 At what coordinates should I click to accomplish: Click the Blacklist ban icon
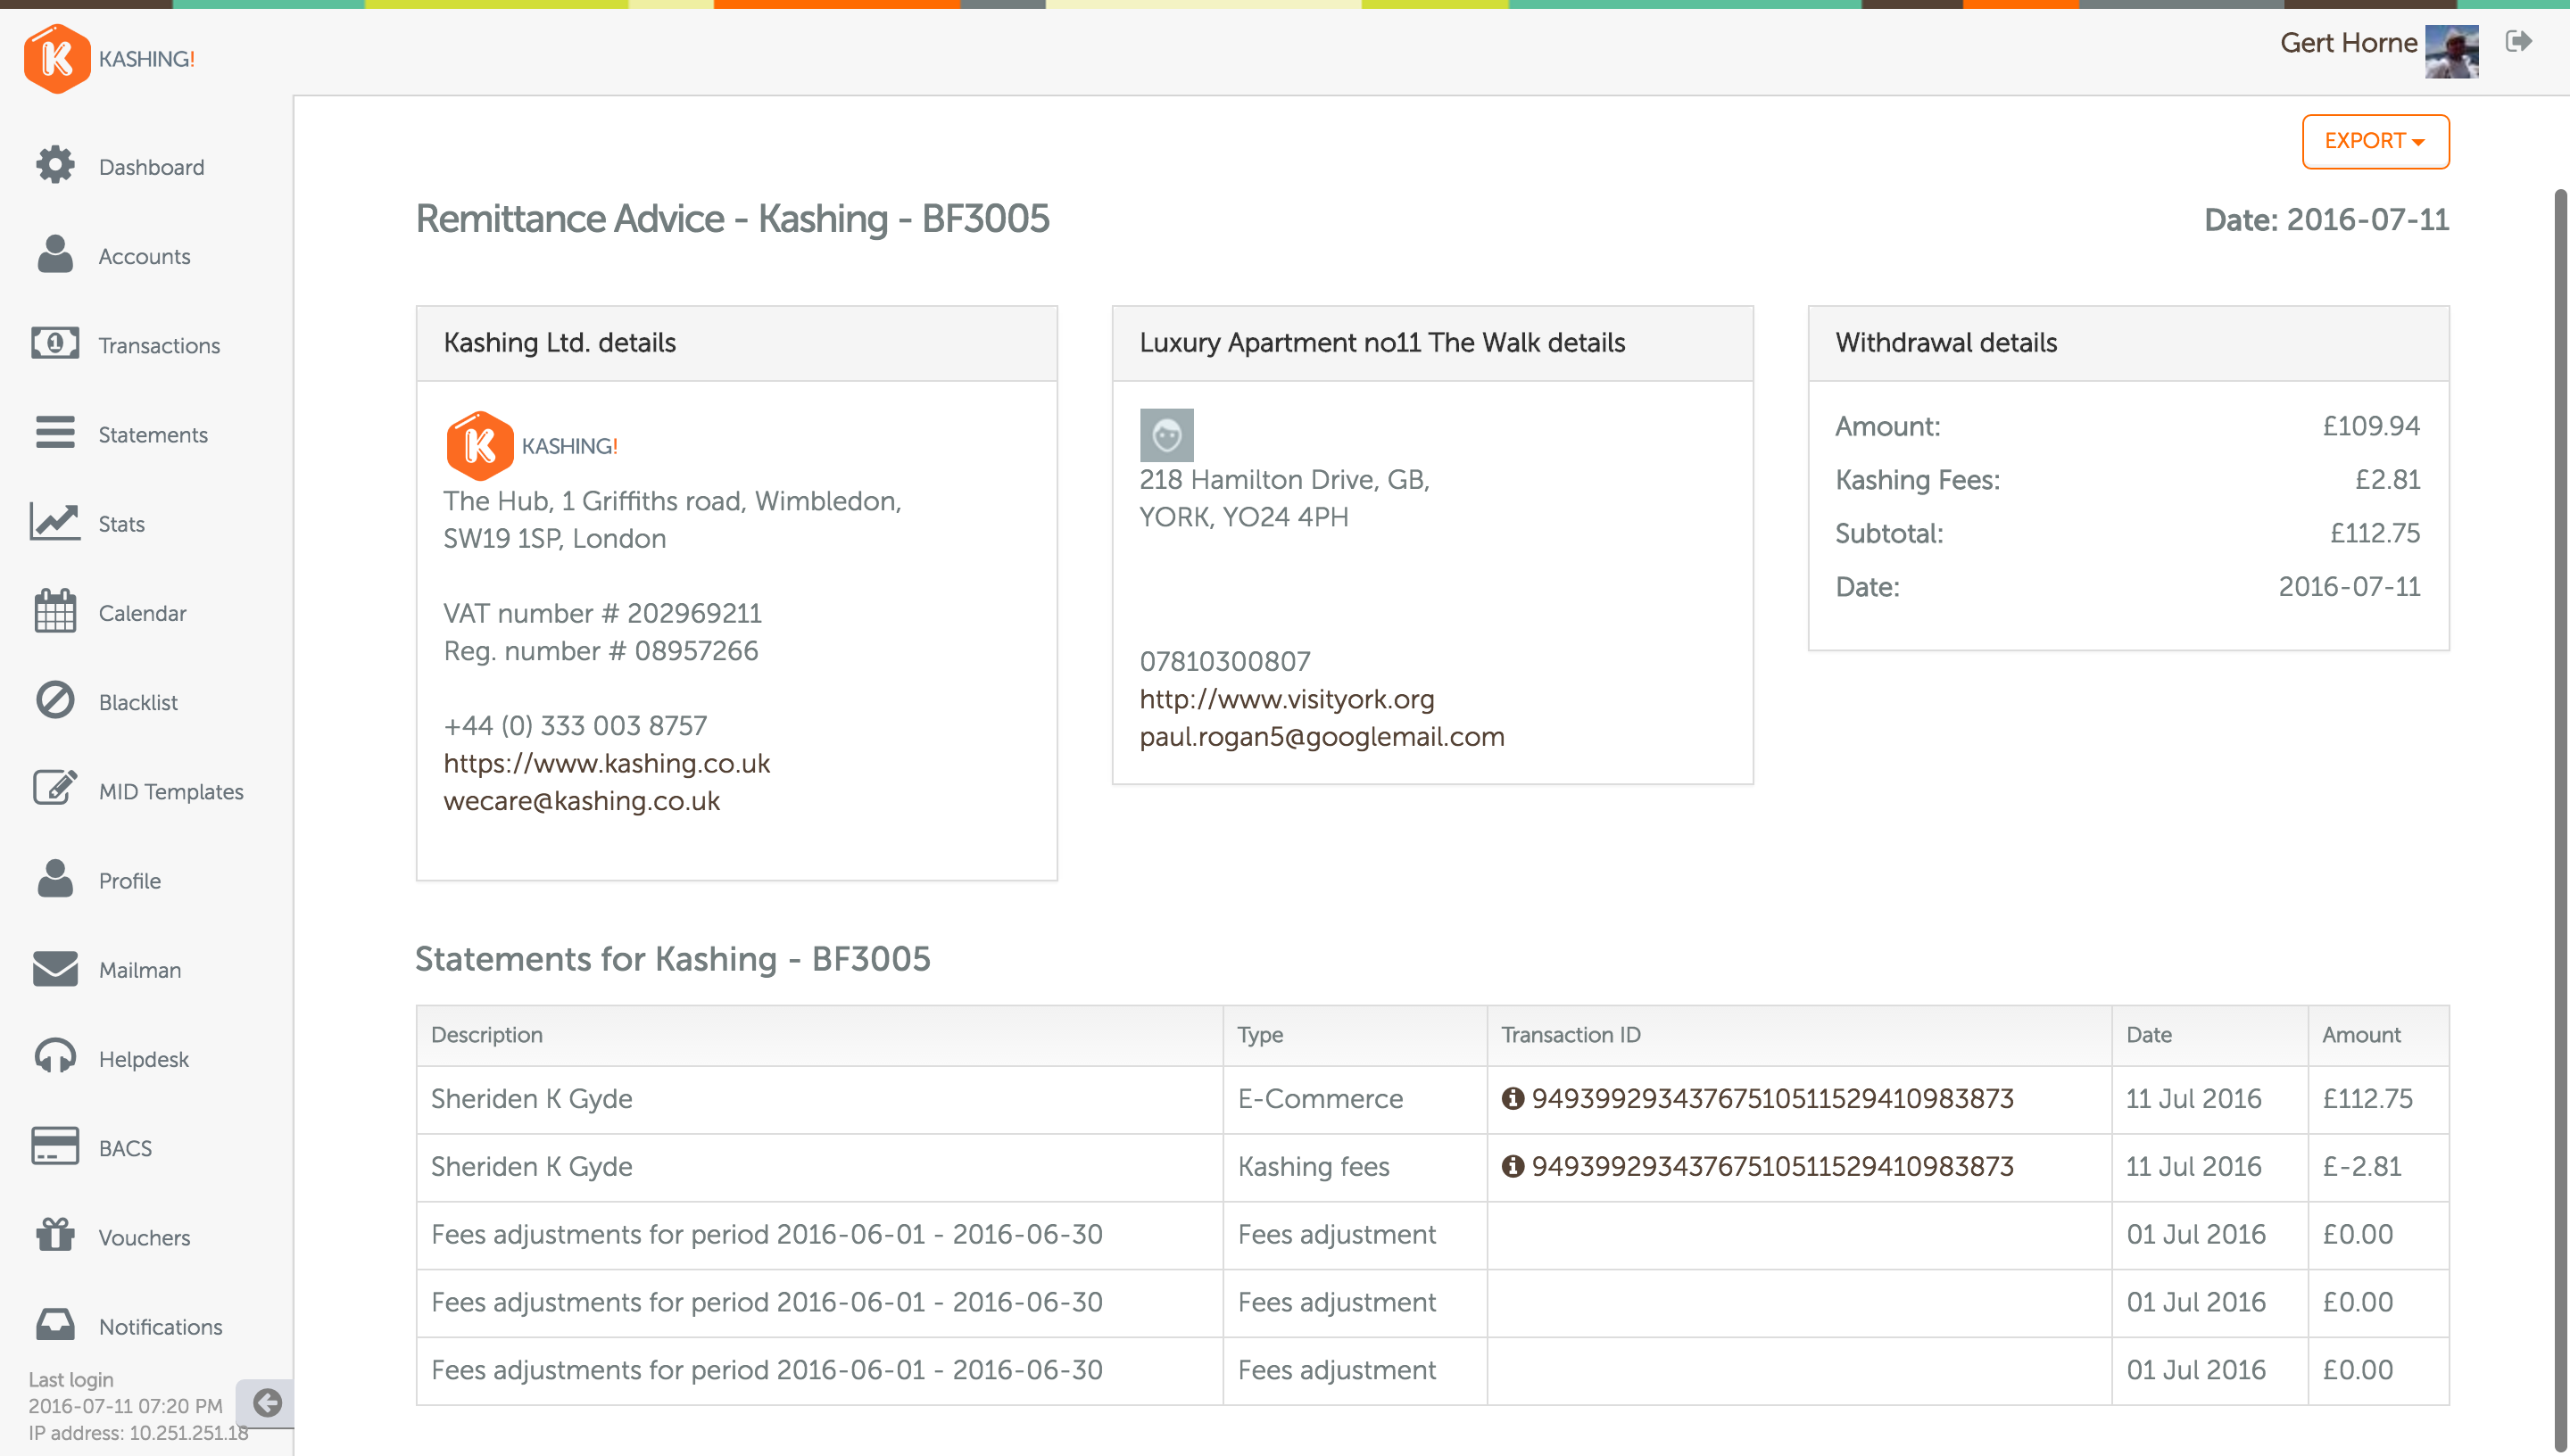click(55, 701)
